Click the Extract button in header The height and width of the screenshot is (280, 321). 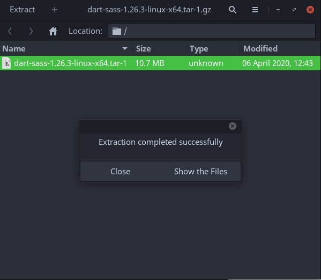[23, 10]
